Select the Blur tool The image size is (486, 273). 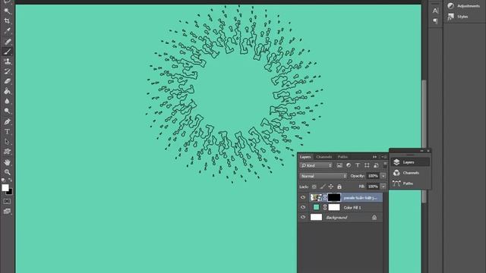7,101
